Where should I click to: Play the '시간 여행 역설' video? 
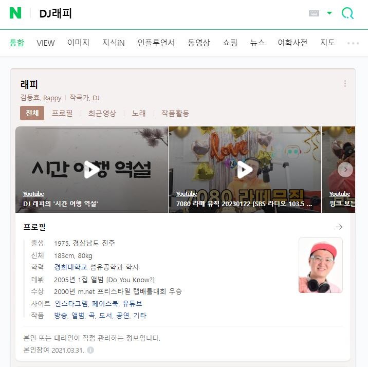point(92,170)
